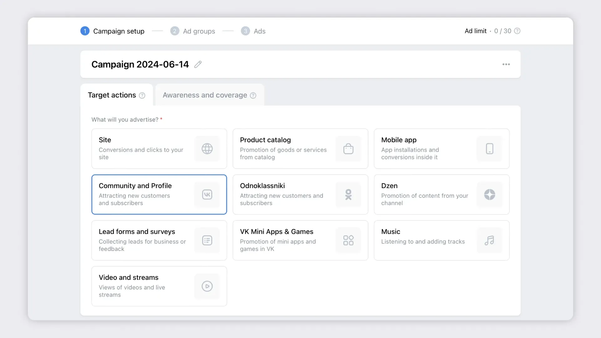Click the phone icon on Mobile app card
Screen dimensions: 601x338
pyautogui.click(x=489, y=149)
